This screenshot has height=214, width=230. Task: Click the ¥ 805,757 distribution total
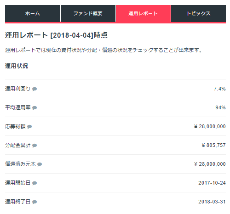tap(213, 145)
